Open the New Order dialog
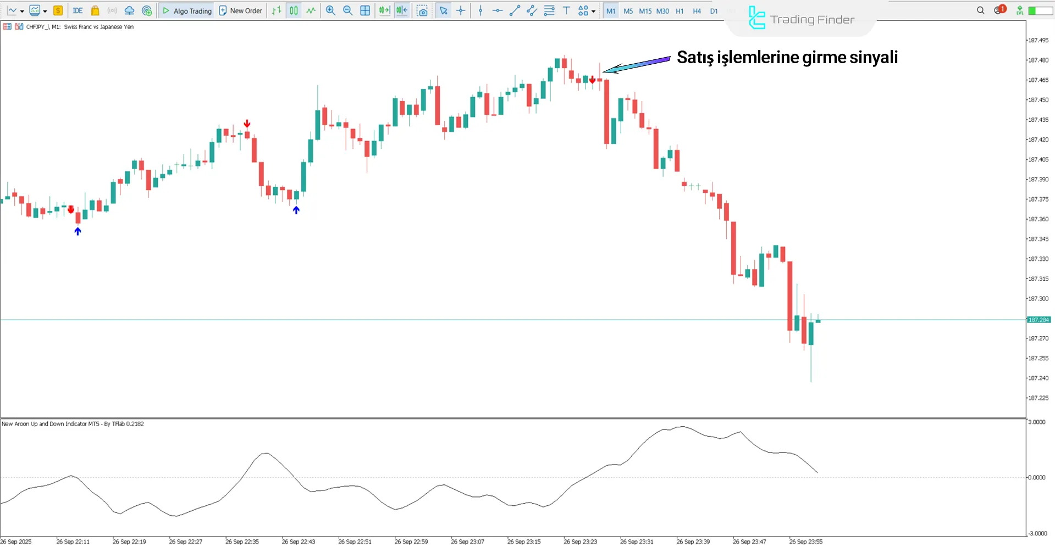 coord(240,10)
